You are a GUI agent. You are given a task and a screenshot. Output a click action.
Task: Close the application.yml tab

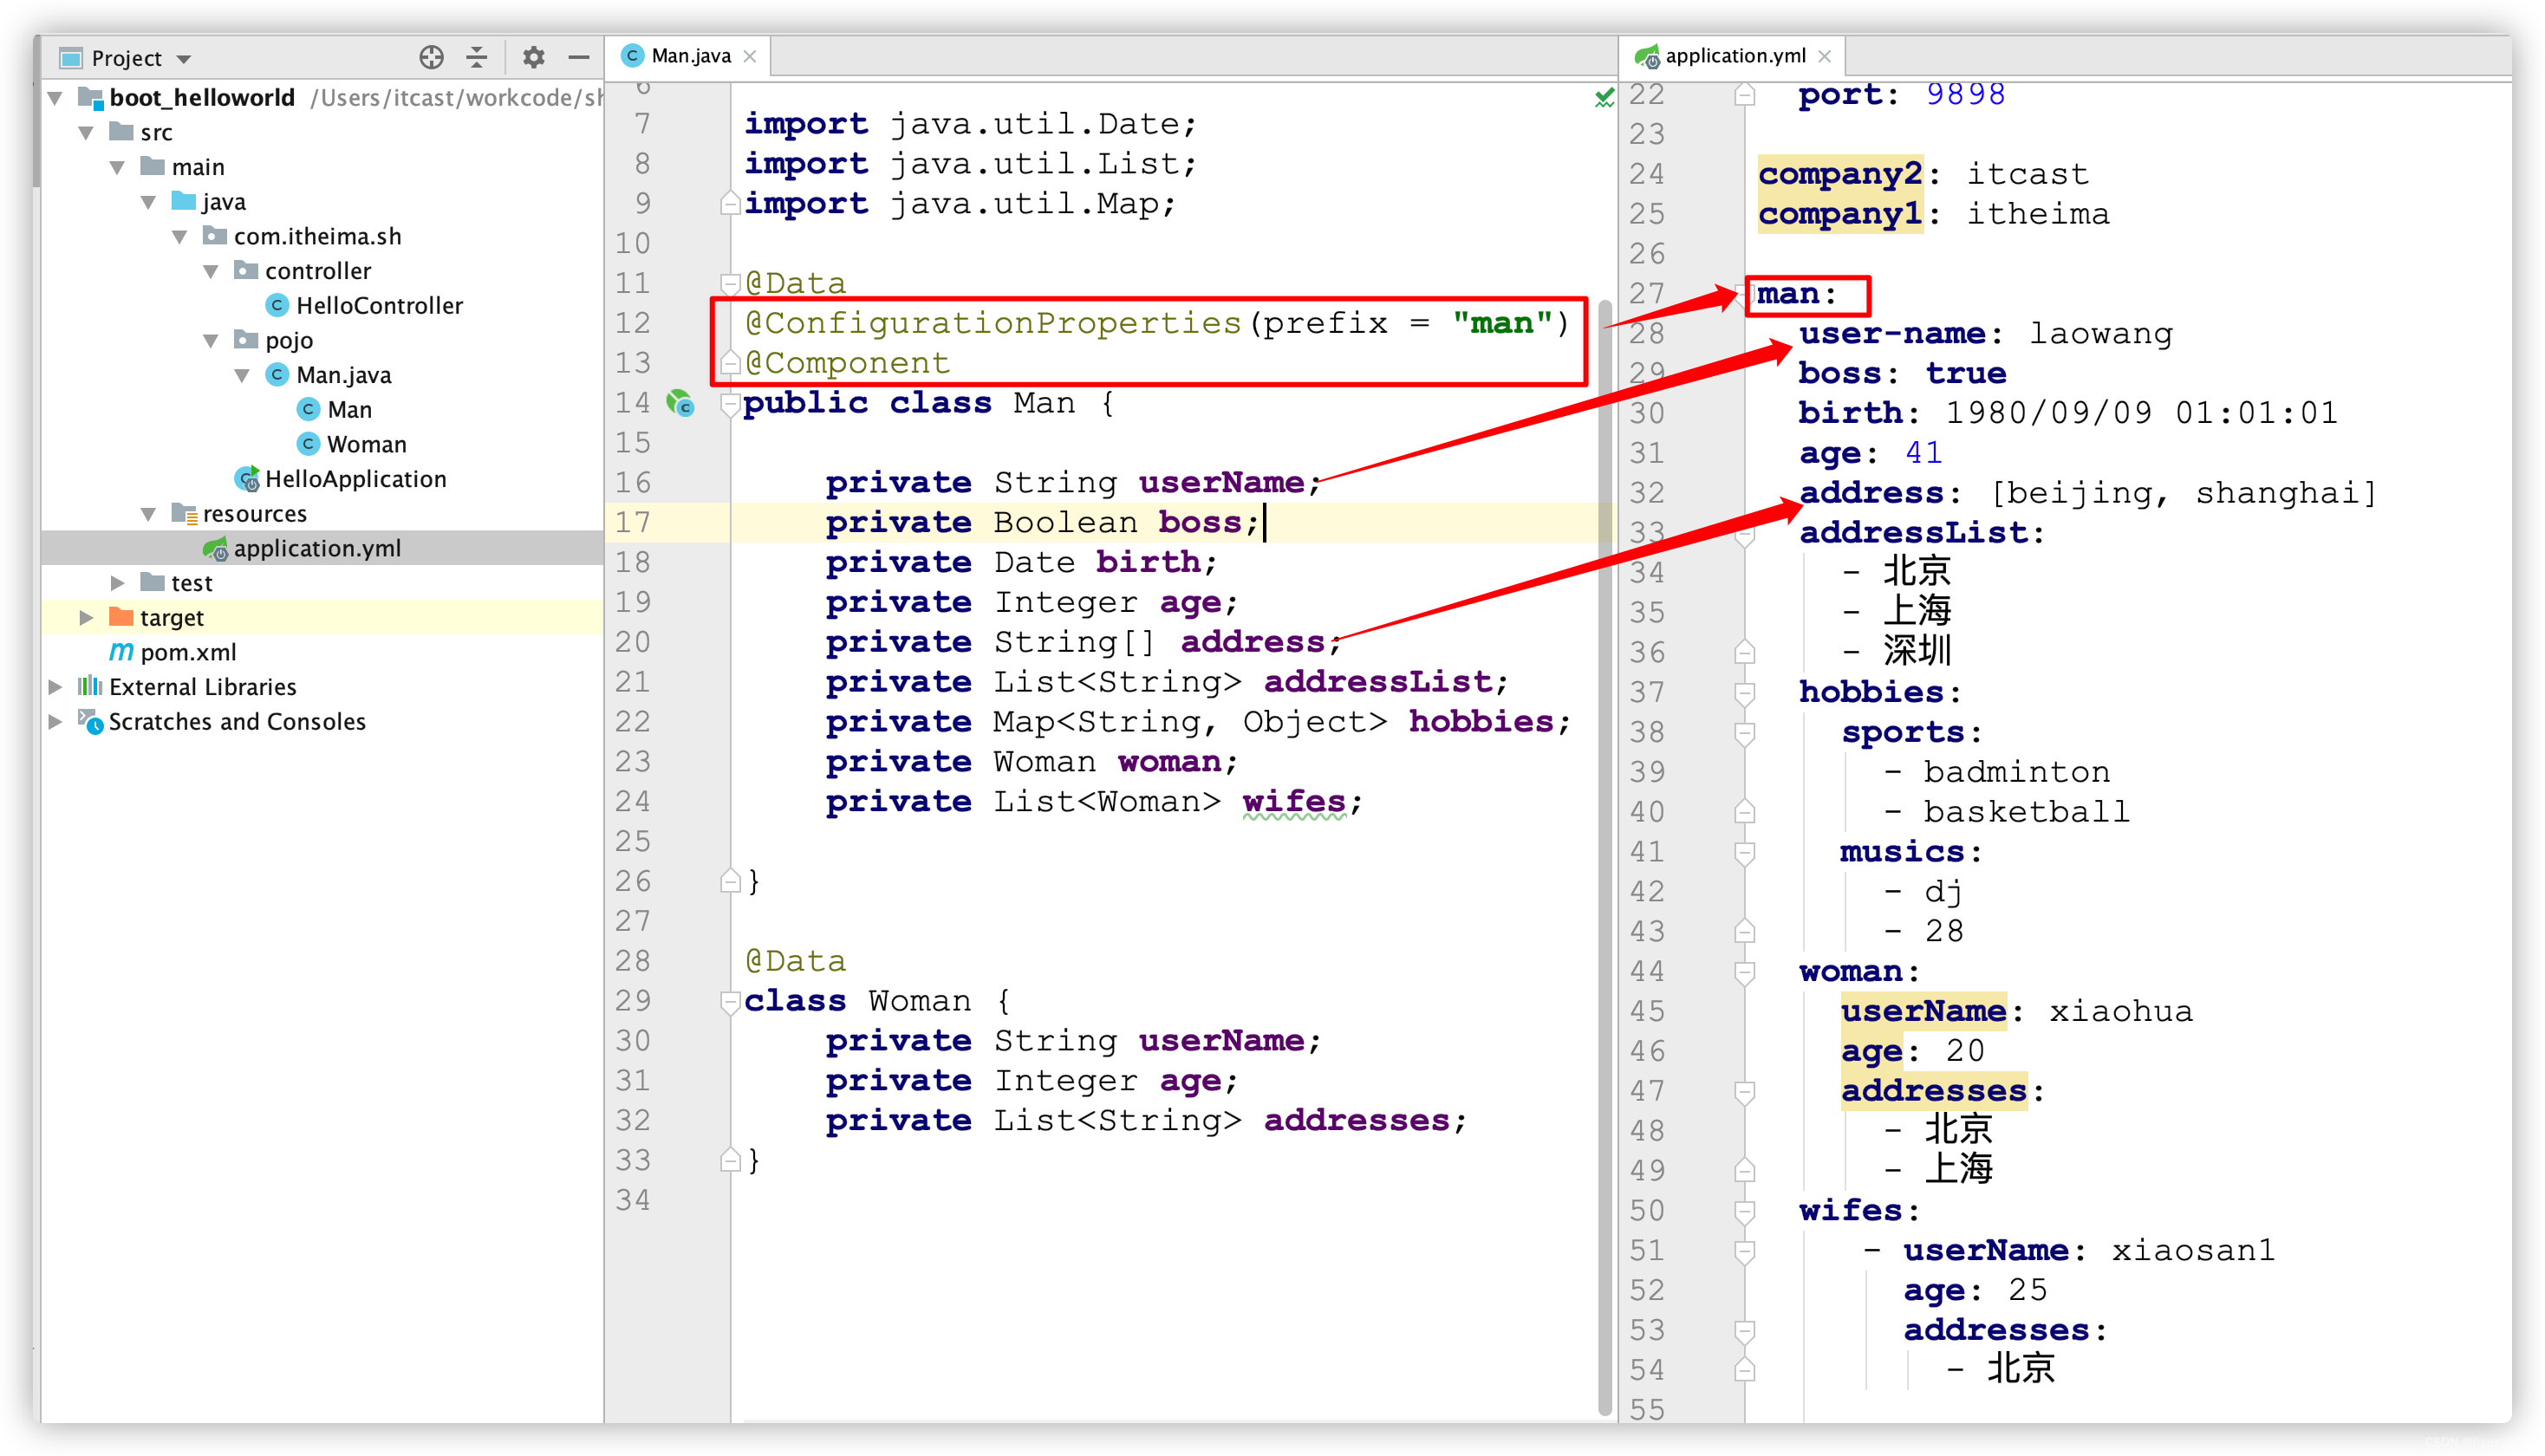[x=1825, y=56]
